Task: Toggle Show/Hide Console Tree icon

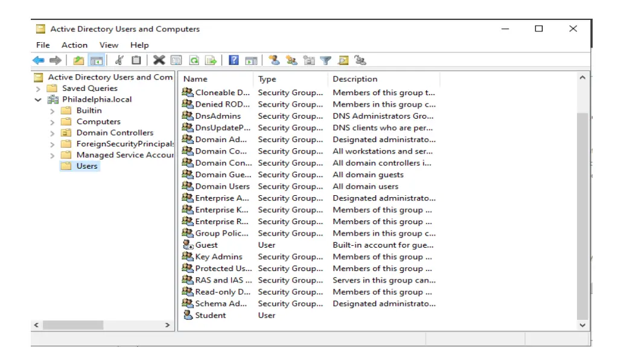Action: [96, 60]
